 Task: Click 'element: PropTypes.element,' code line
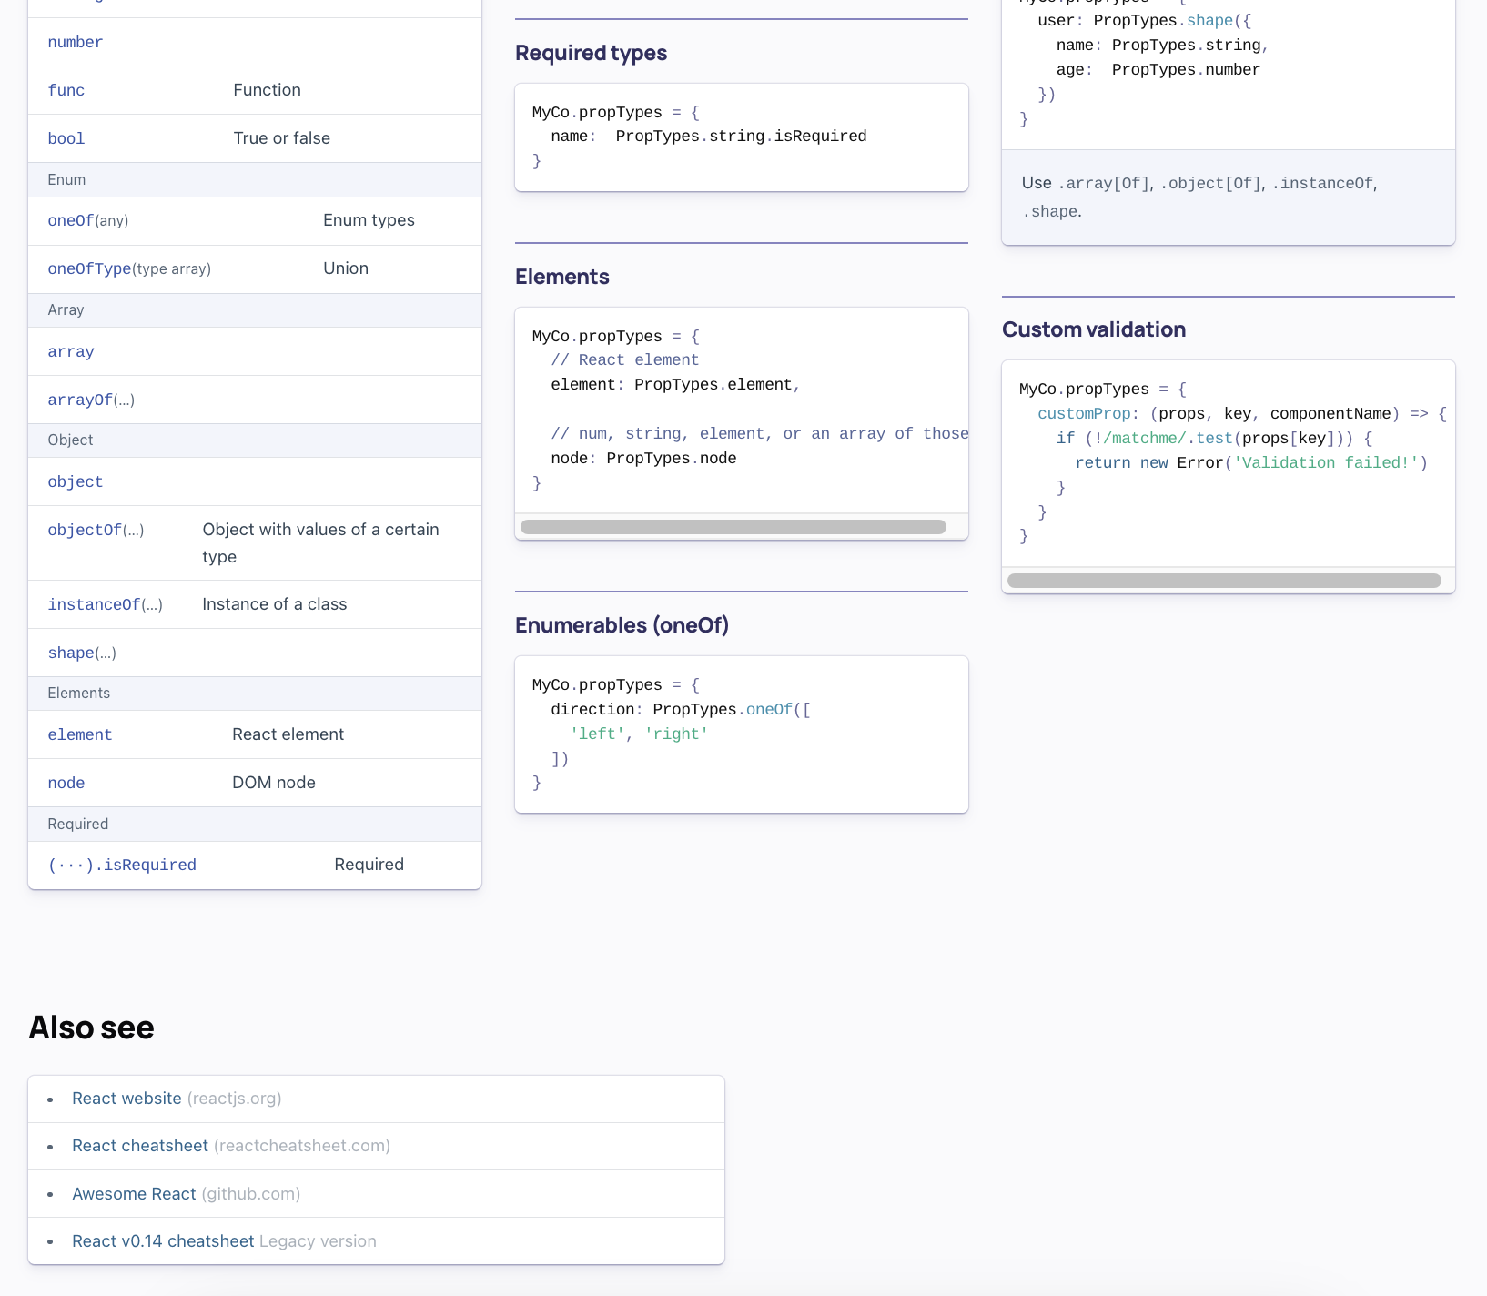coord(675,385)
